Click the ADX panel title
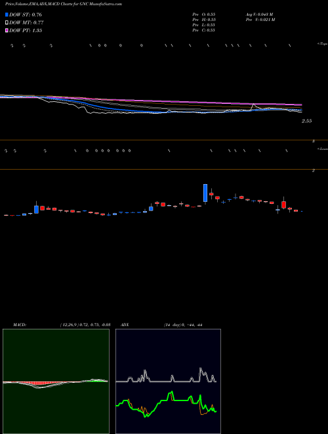Screen dimensions: 328x434 pyautogui.click(x=125, y=325)
